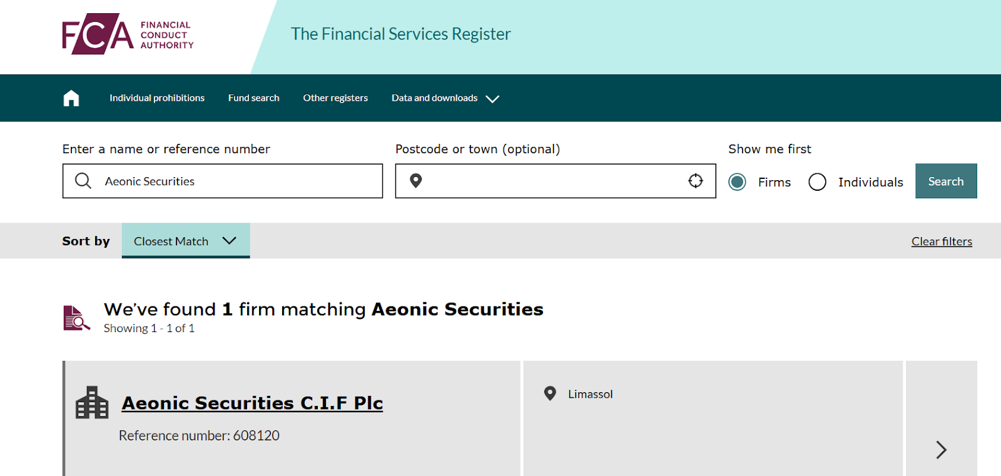Image resolution: width=1001 pixels, height=476 pixels.
Task: Open Individual prohibitions menu item
Action: 157,98
